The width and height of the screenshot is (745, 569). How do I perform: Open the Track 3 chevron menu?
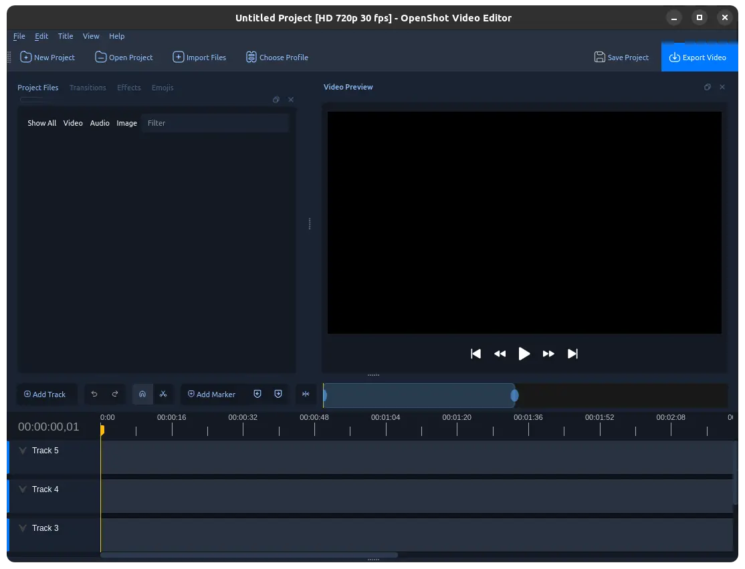pyautogui.click(x=23, y=528)
